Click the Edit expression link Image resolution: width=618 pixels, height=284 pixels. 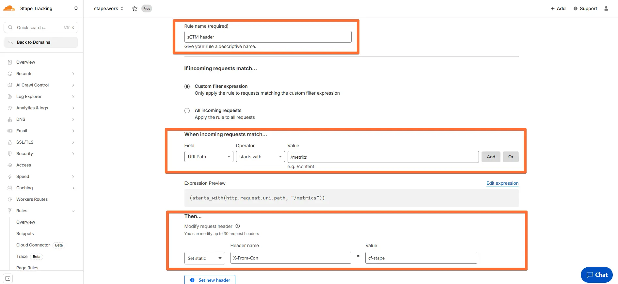click(502, 183)
